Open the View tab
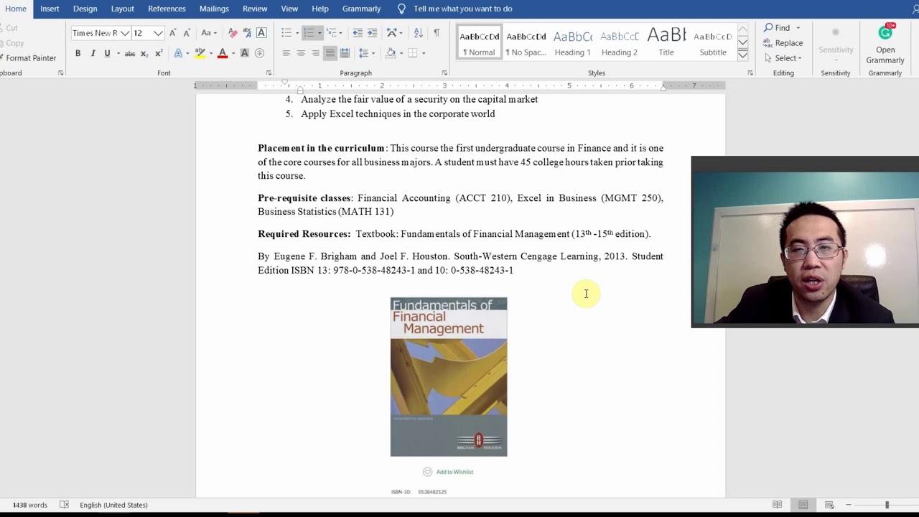Screen dimensions: 919x517 pyautogui.click(x=289, y=9)
